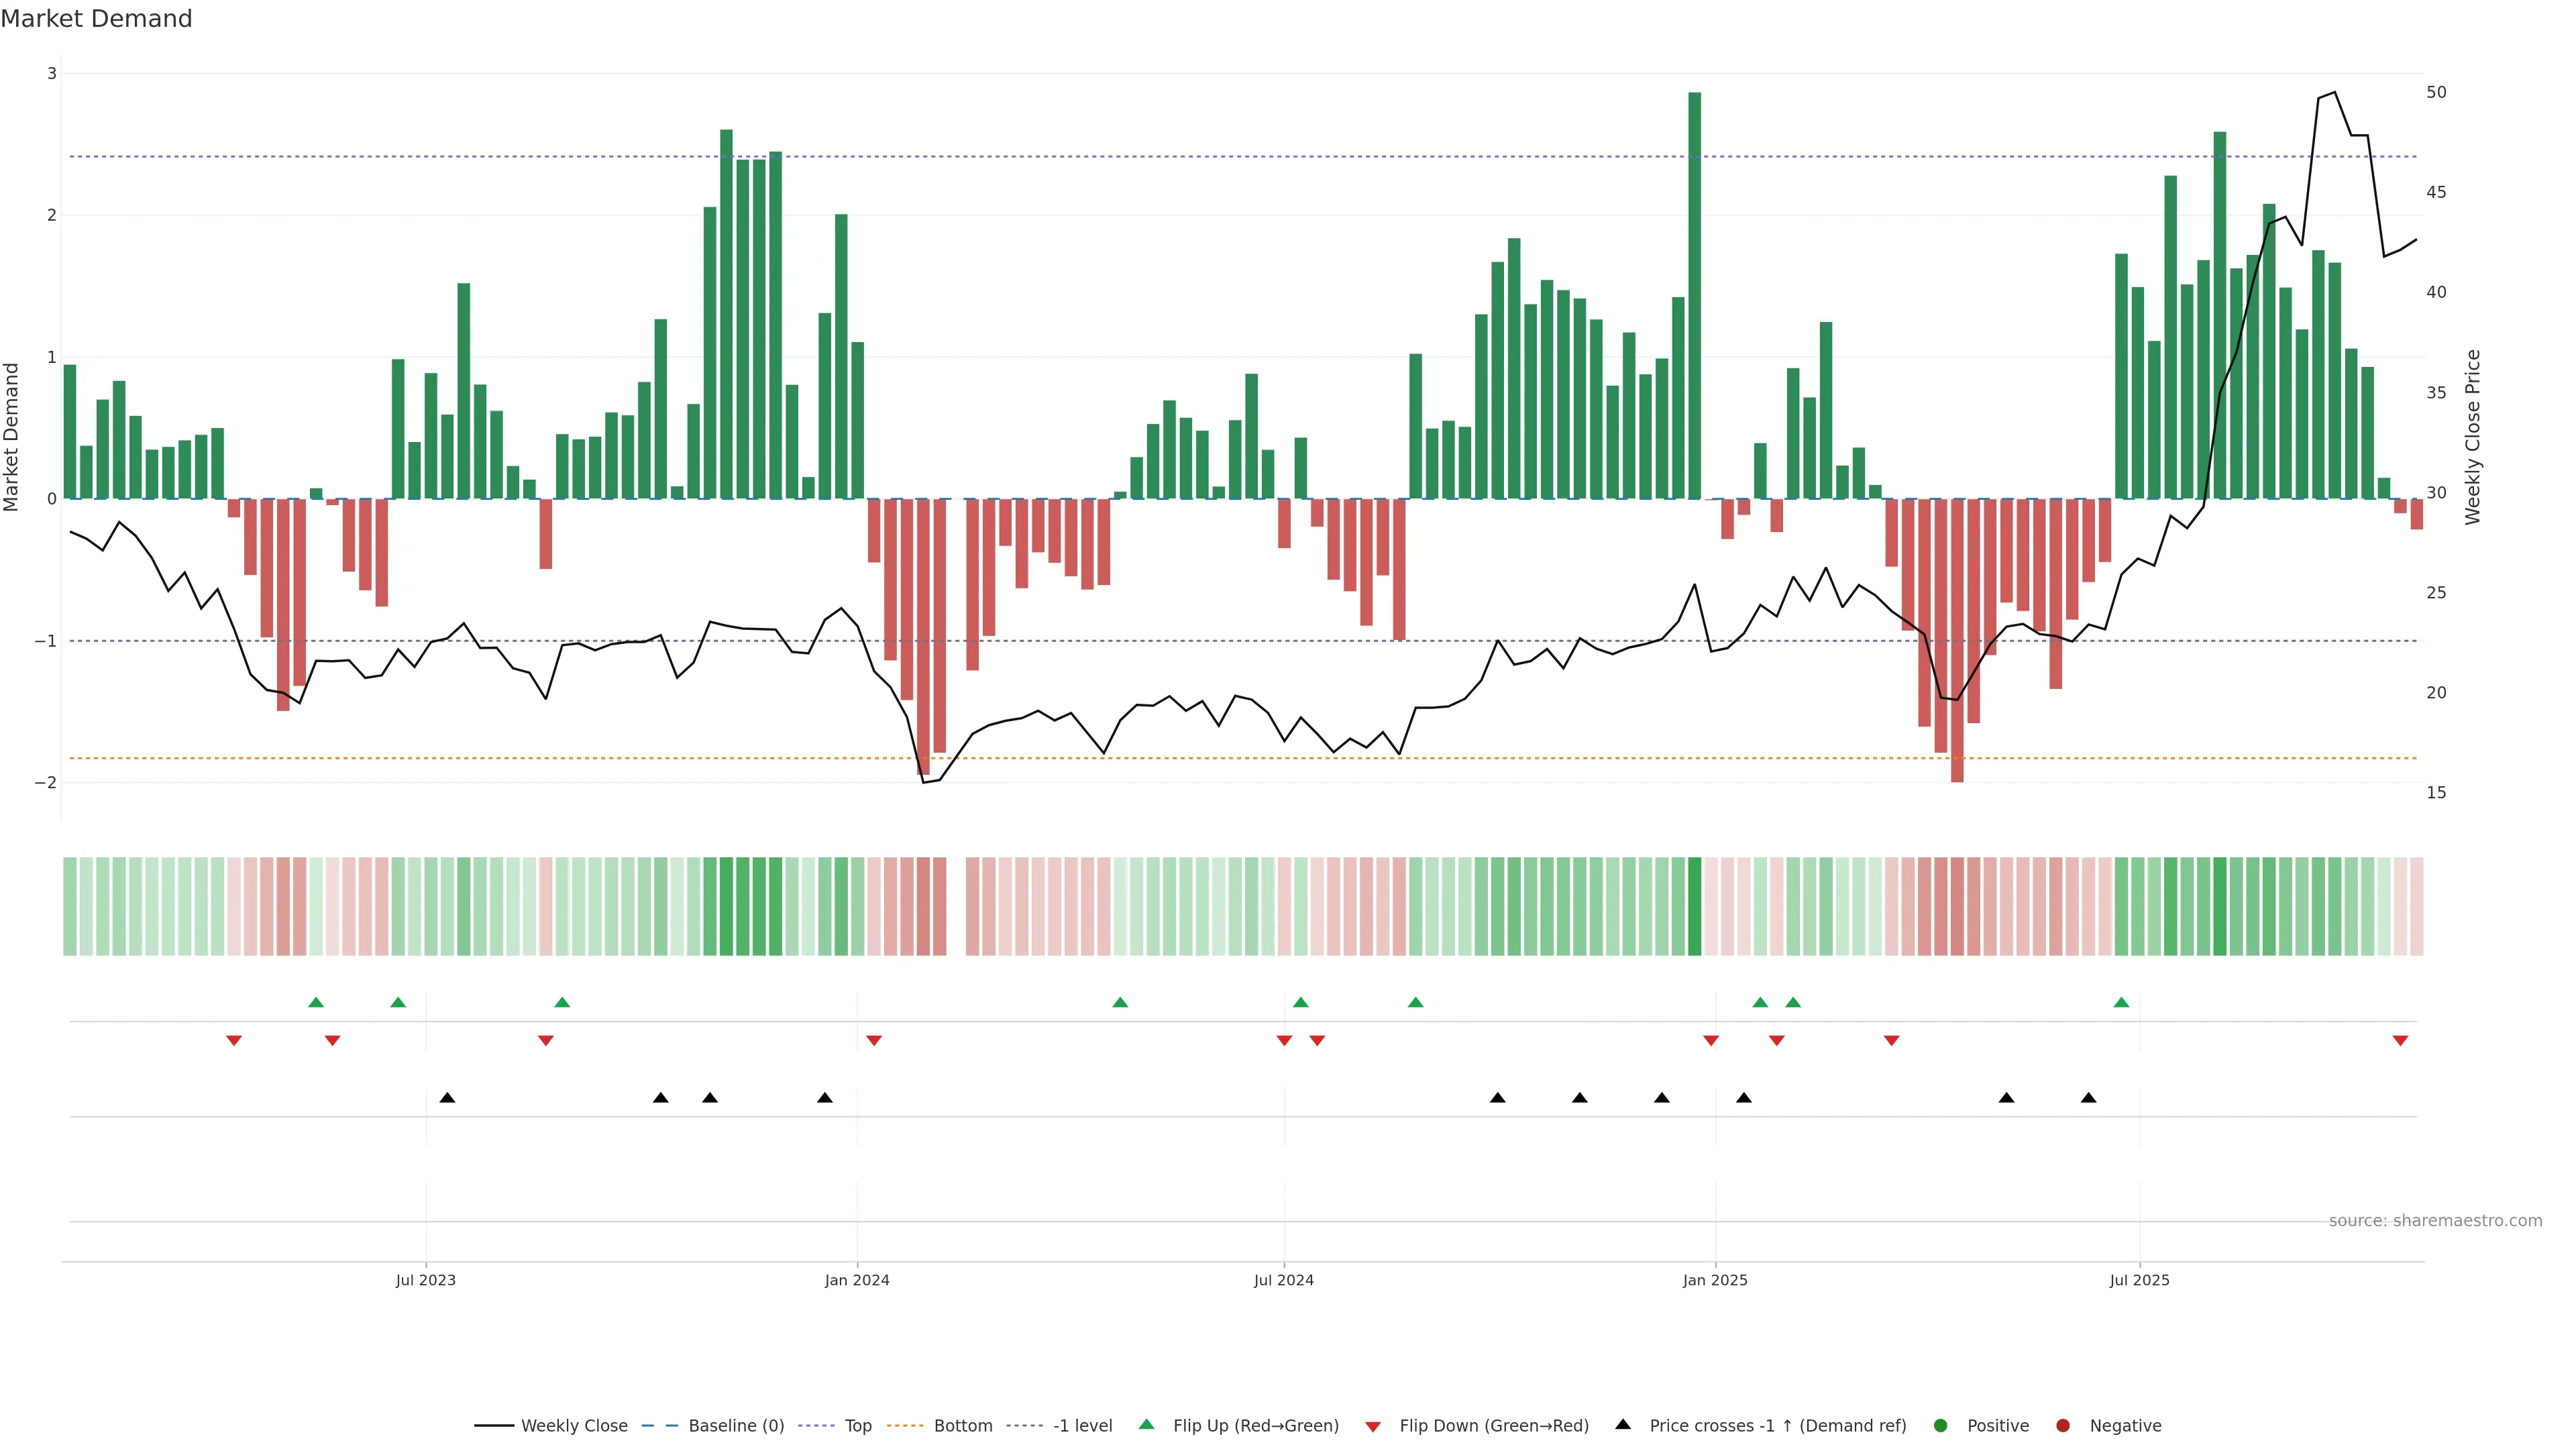
Task: Click the Jul 2025 x-axis label
Action: 2139,1280
